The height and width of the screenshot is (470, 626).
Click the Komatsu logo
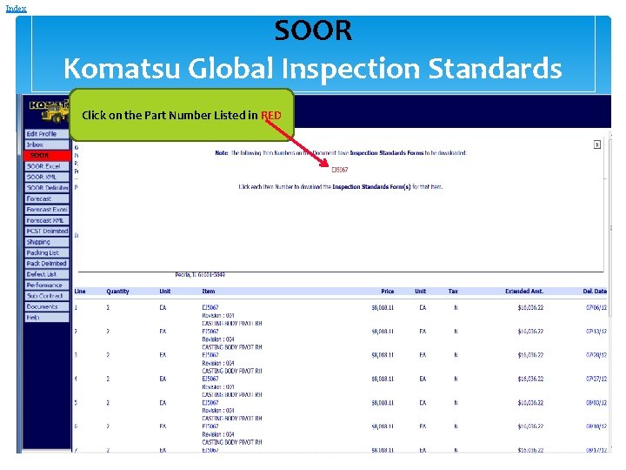[x=49, y=111]
